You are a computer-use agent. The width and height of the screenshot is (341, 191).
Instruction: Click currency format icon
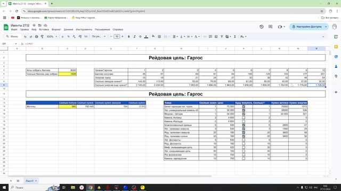[63, 37]
